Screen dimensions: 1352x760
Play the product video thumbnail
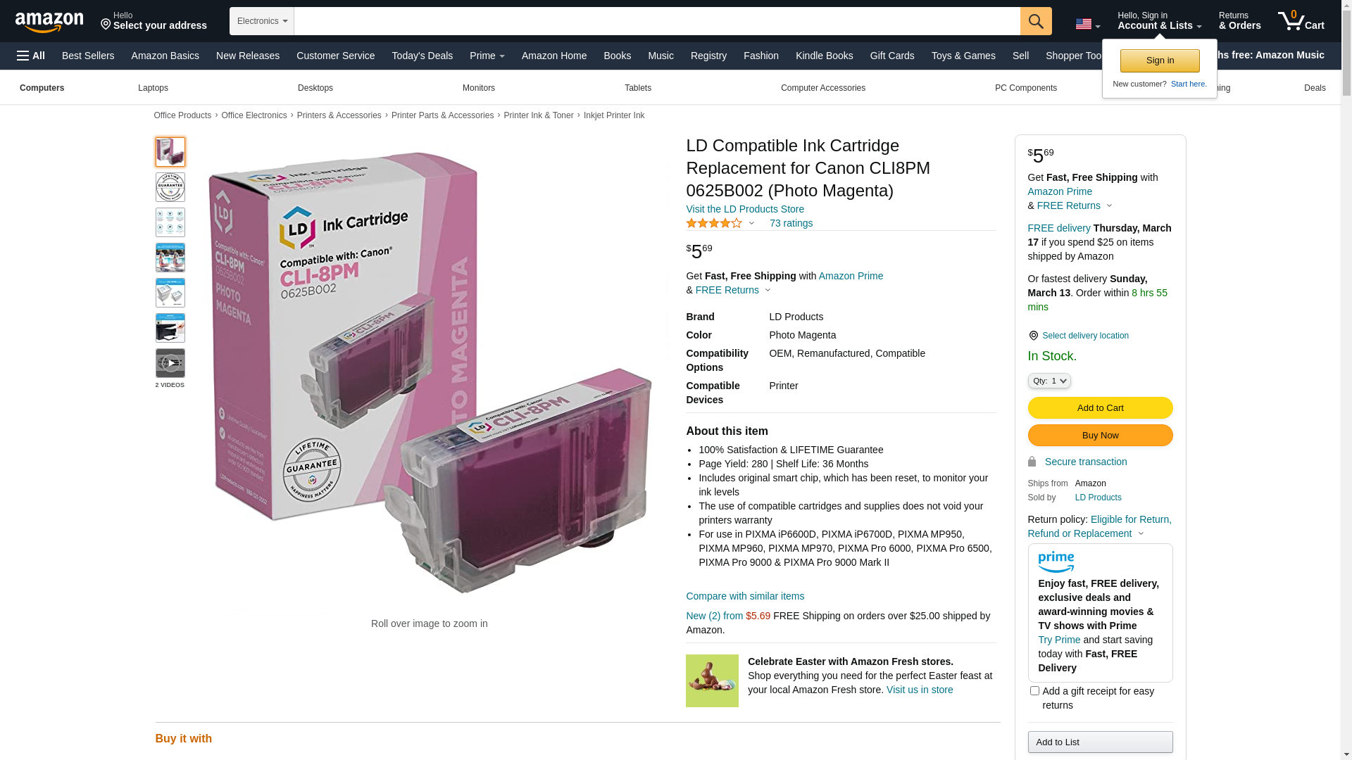point(170,363)
